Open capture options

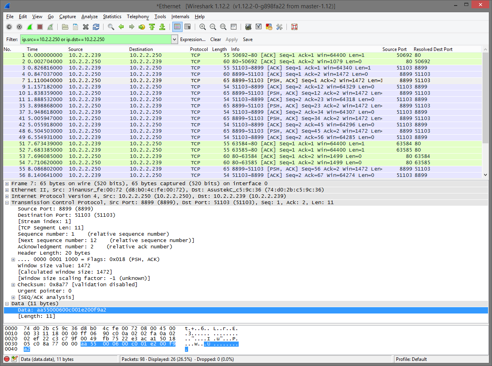point(19,26)
